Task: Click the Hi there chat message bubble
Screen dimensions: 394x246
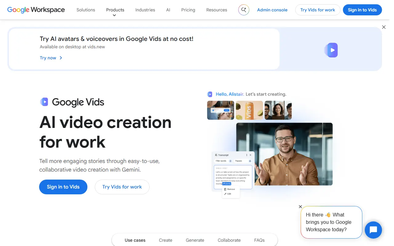Action: [x=331, y=222]
